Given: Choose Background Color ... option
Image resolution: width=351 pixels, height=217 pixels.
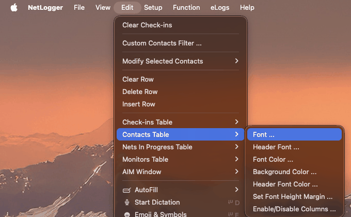Looking at the screenshot, I should (294, 172).
